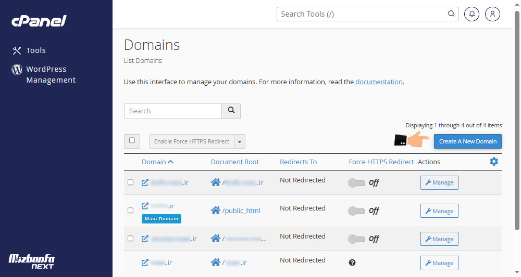Click the cPanel logo

[x=39, y=21]
